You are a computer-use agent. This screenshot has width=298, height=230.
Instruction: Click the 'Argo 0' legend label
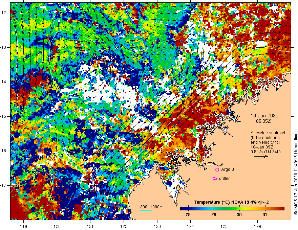pos(228,169)
